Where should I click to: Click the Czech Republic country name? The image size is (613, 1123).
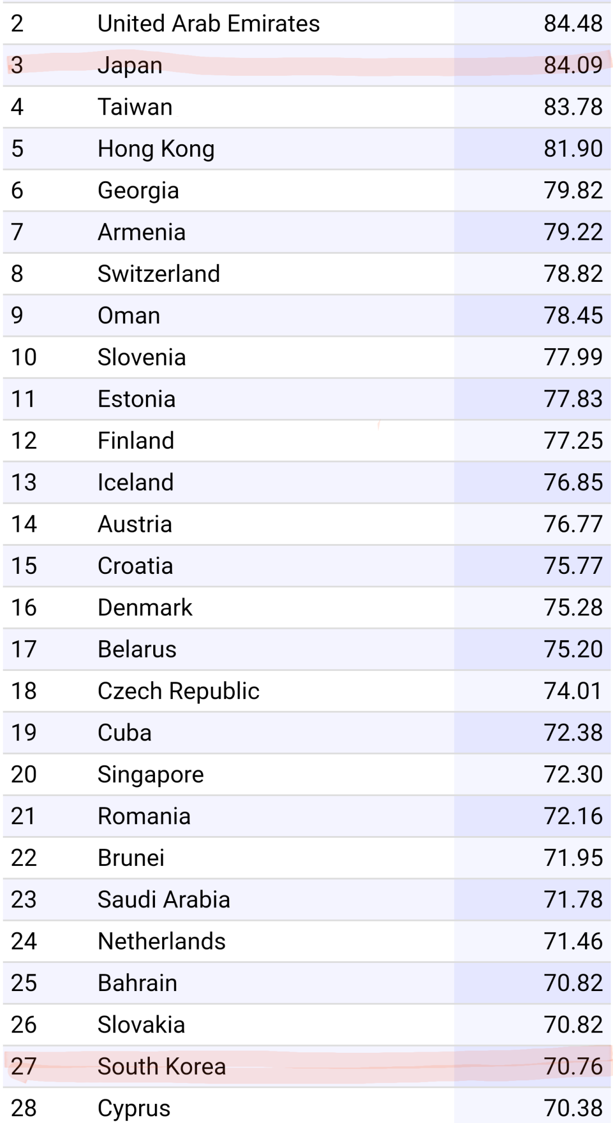click(x=179, y=691)
